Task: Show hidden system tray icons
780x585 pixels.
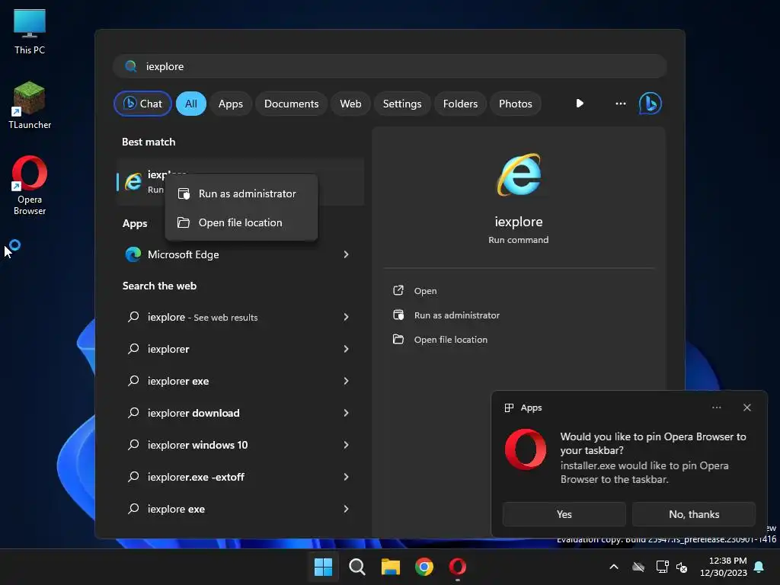Action: [614, 567]
